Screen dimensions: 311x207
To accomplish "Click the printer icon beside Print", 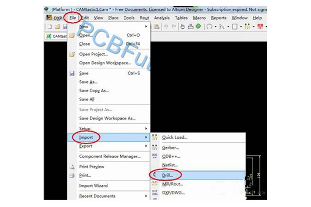I will pyautogui.click(x=72, y=175).
